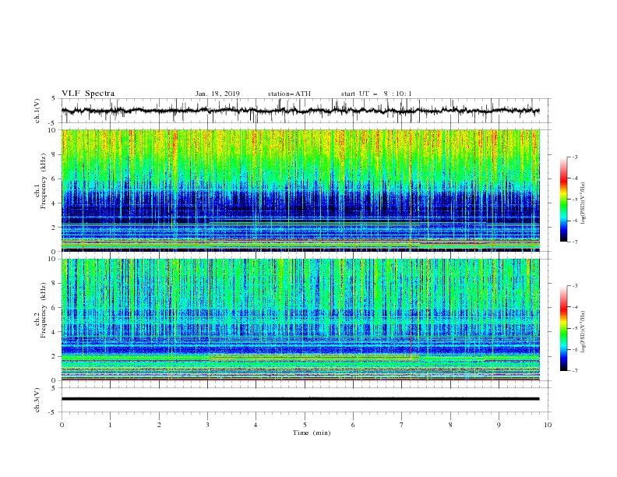Viewport: 617px width, 477px height.
Task: Select the ch.1 colorbar "log(PSD)(V²/Hz)" label
Action: [x=583, y=203]
